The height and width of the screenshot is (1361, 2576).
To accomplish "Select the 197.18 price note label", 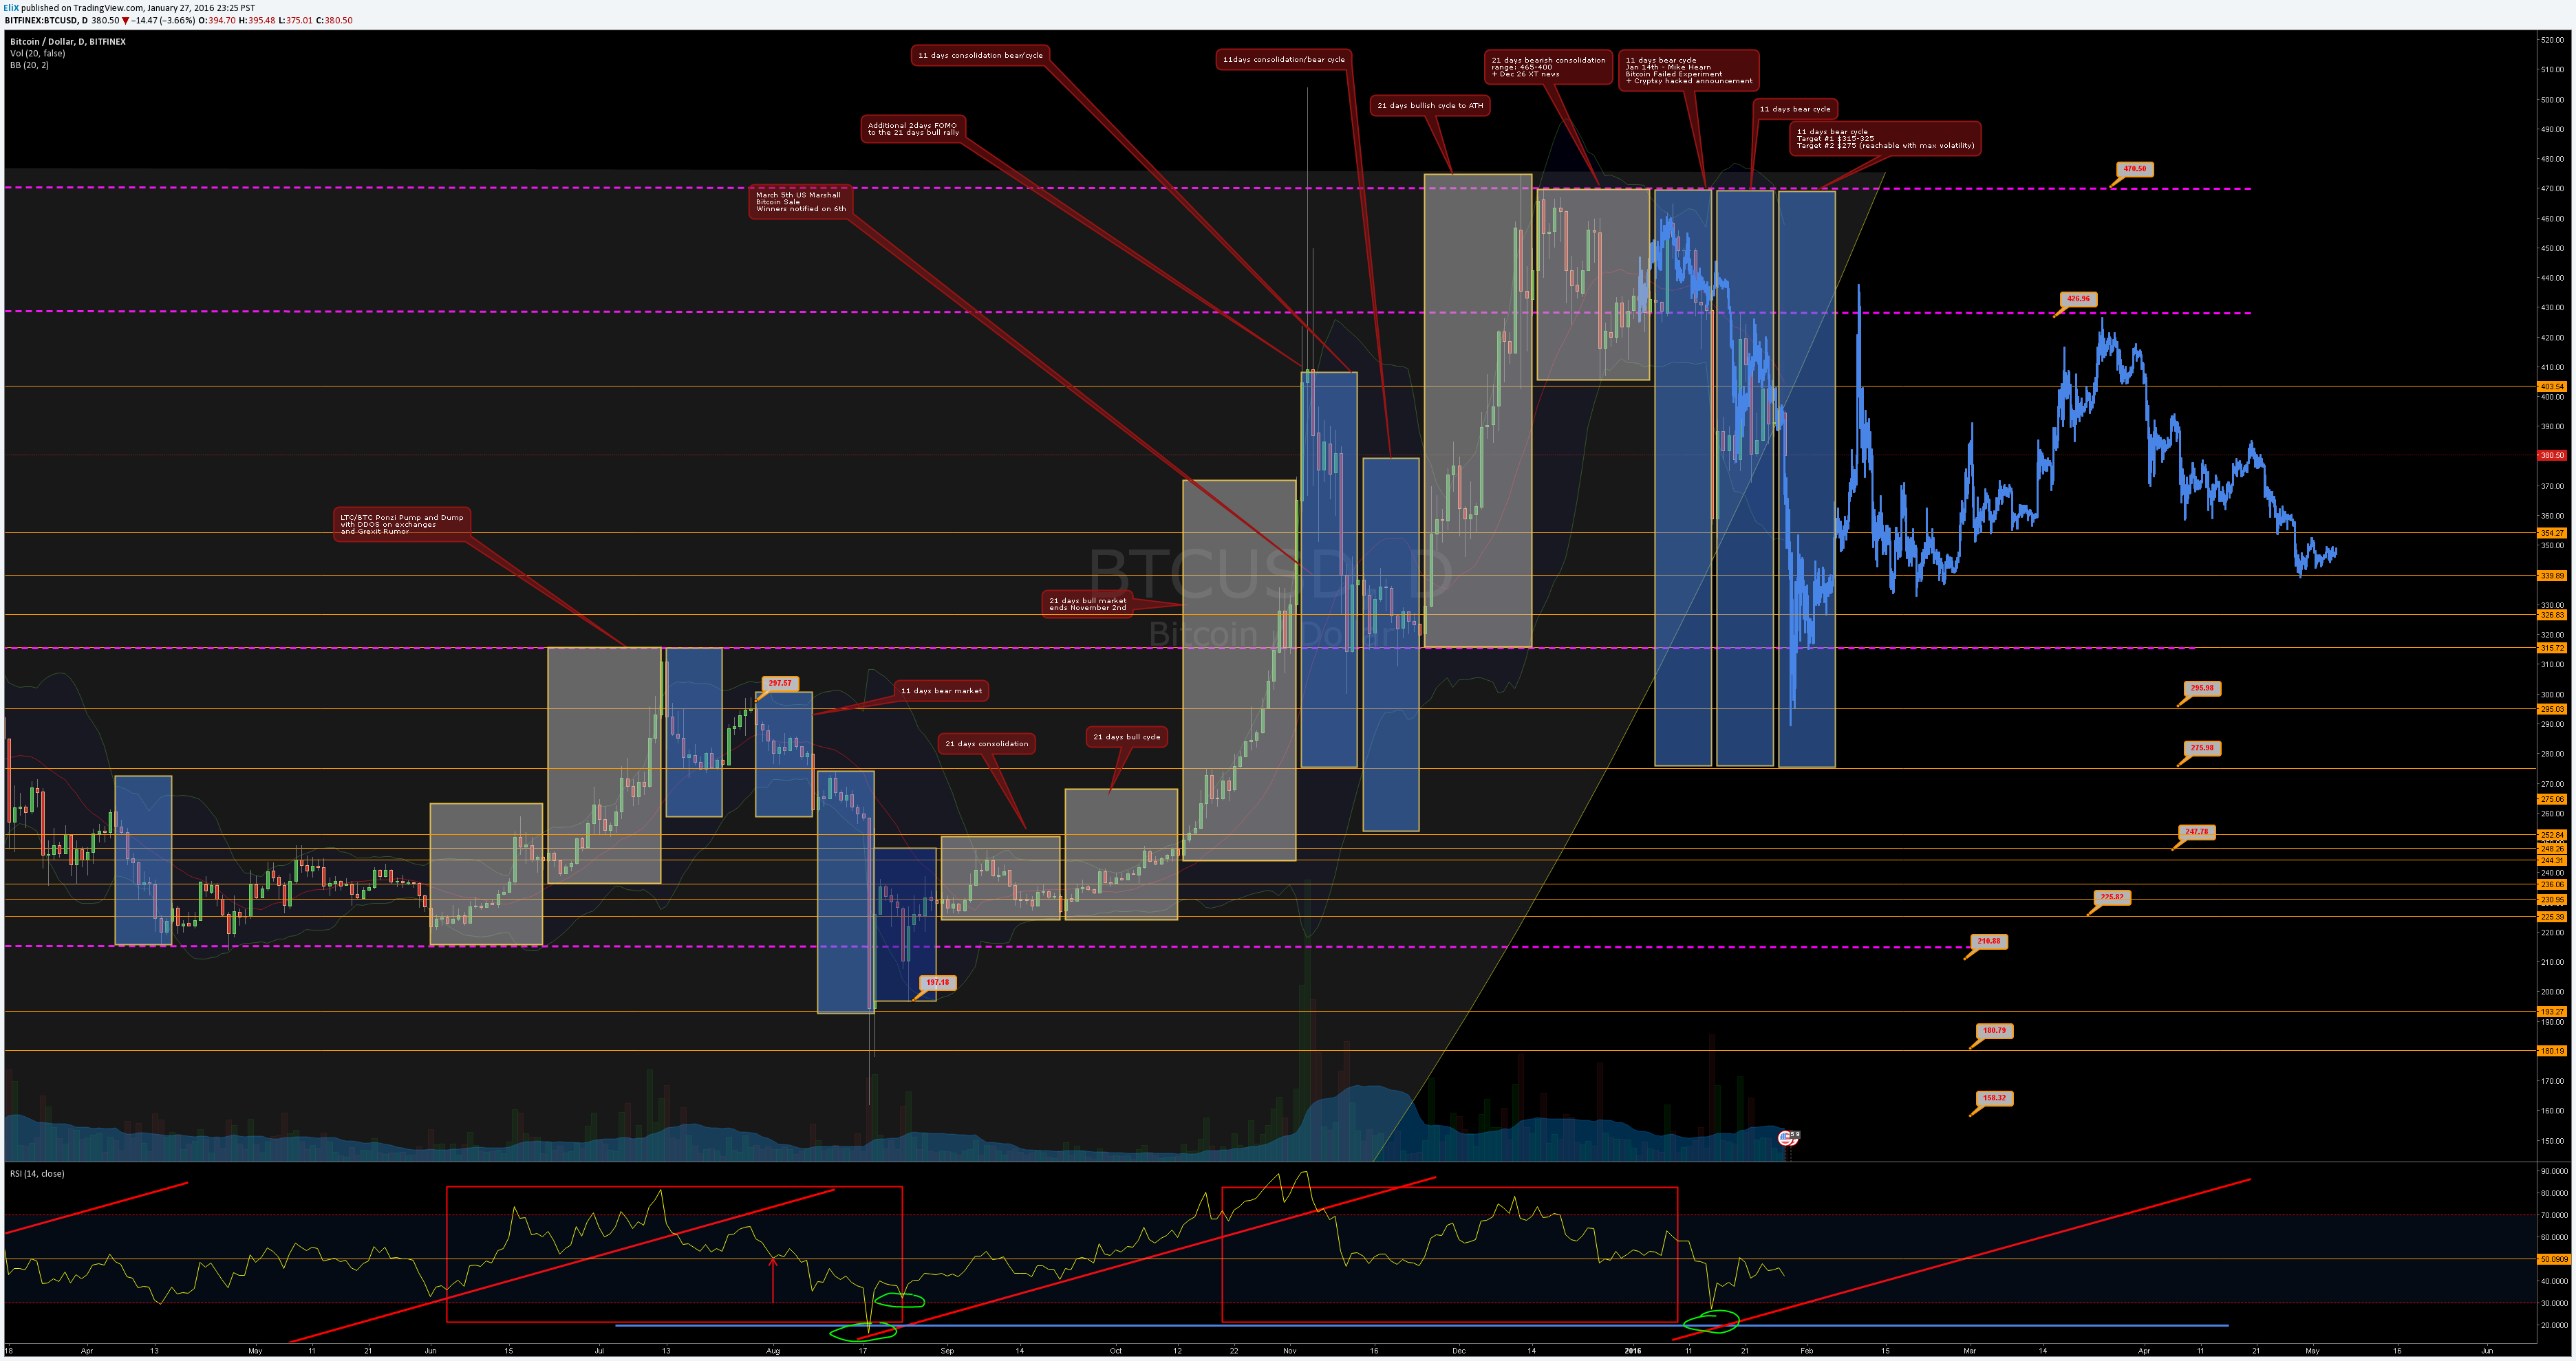I will click(x=937, y=983).
